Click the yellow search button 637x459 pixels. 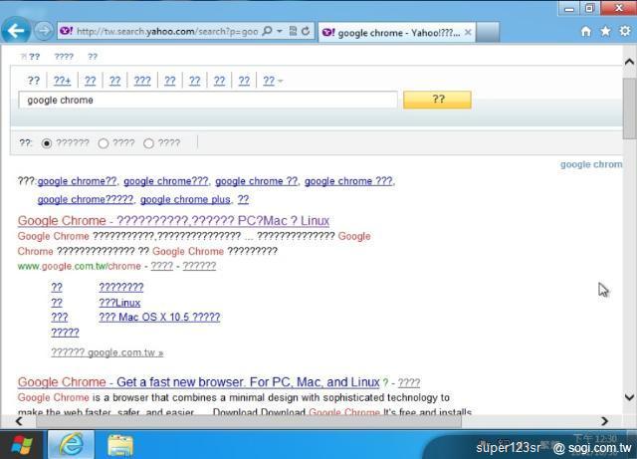point(438,100)
